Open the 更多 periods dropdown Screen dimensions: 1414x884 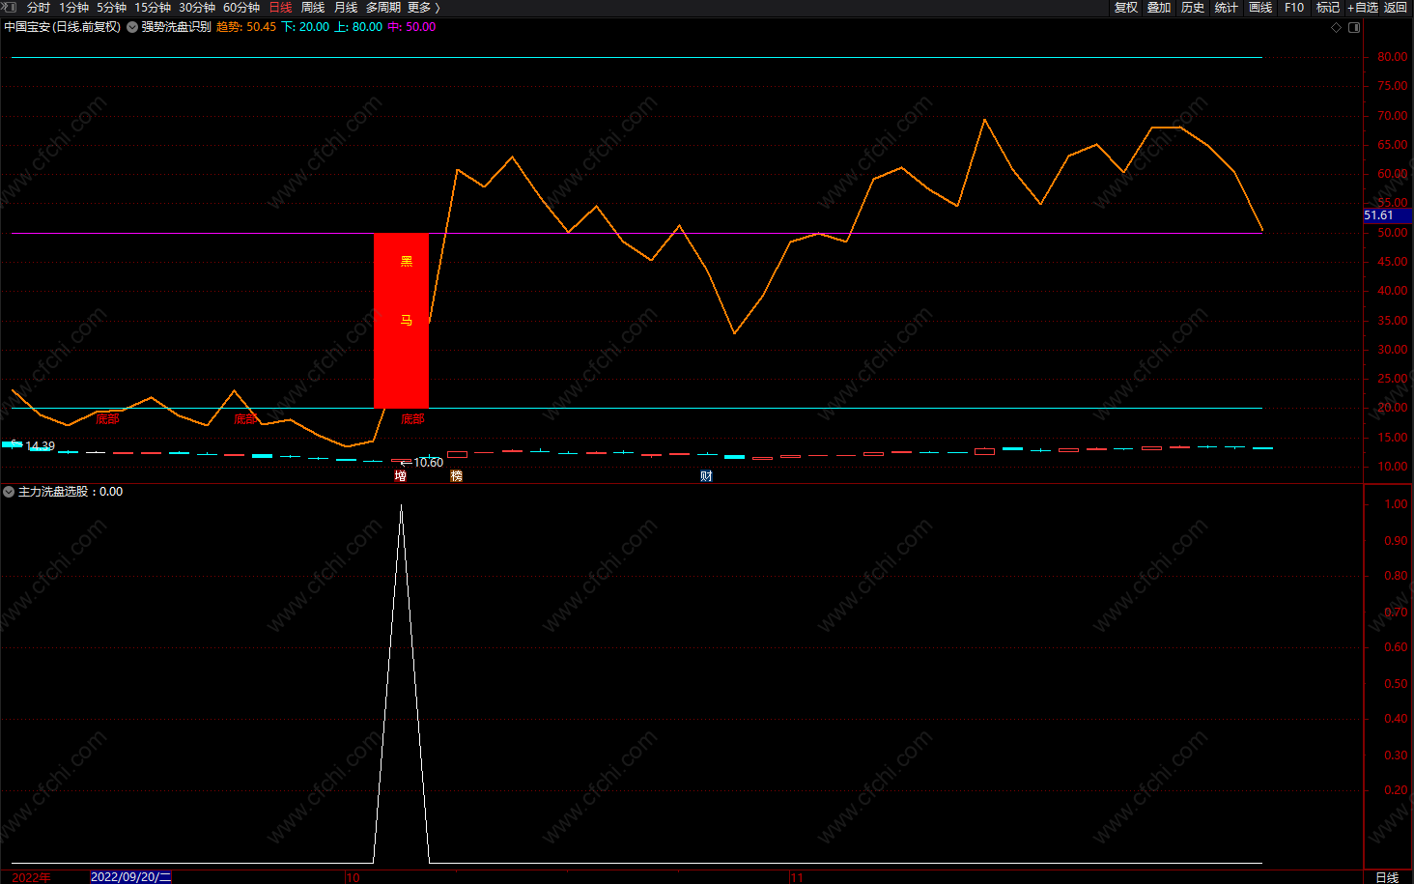[423, 8]
